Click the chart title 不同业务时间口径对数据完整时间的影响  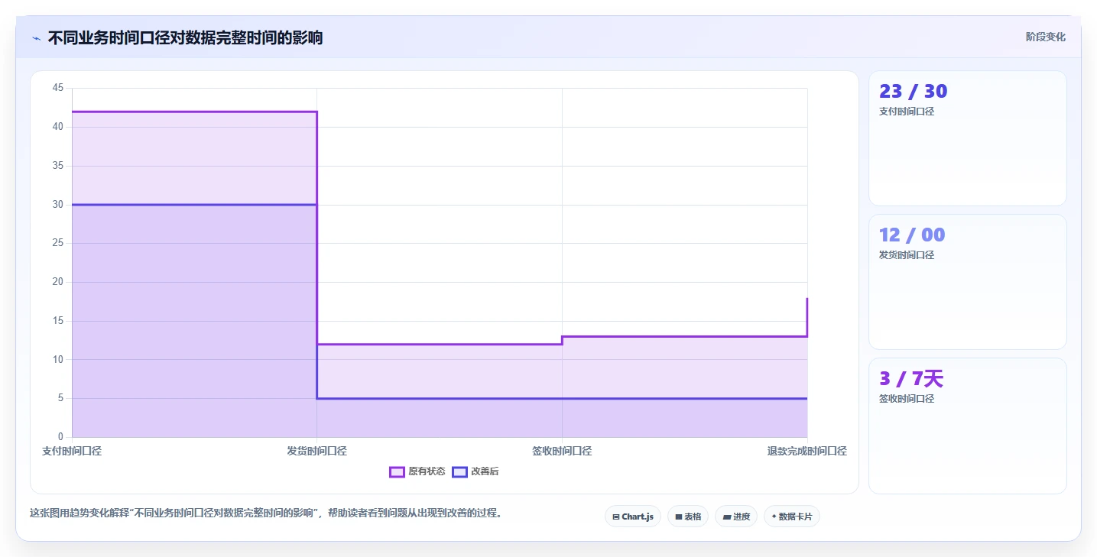pos(185,38)
